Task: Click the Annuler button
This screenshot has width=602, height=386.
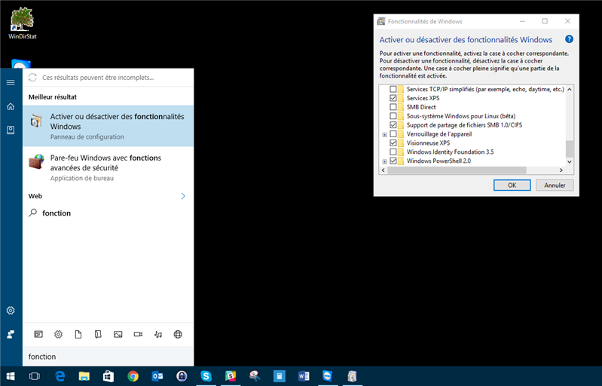Action: point(555,185)
